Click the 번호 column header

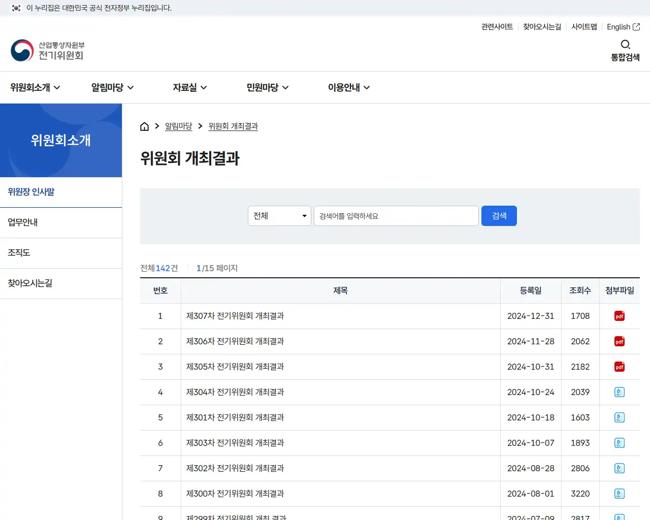coord(160,290)
